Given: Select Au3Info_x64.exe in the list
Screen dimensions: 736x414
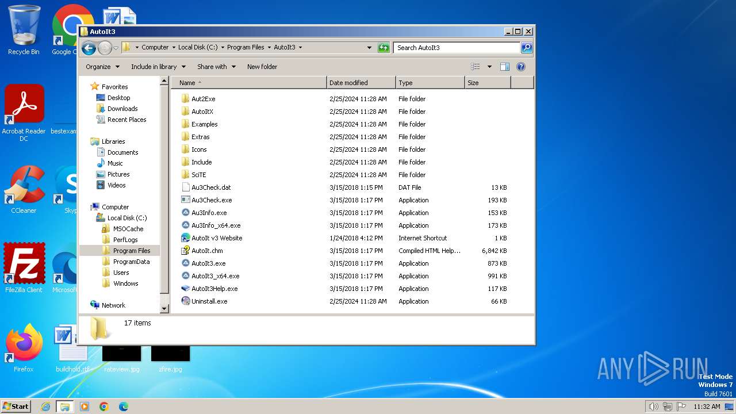Looking at the screenshot, I should (x=216, y=225).
